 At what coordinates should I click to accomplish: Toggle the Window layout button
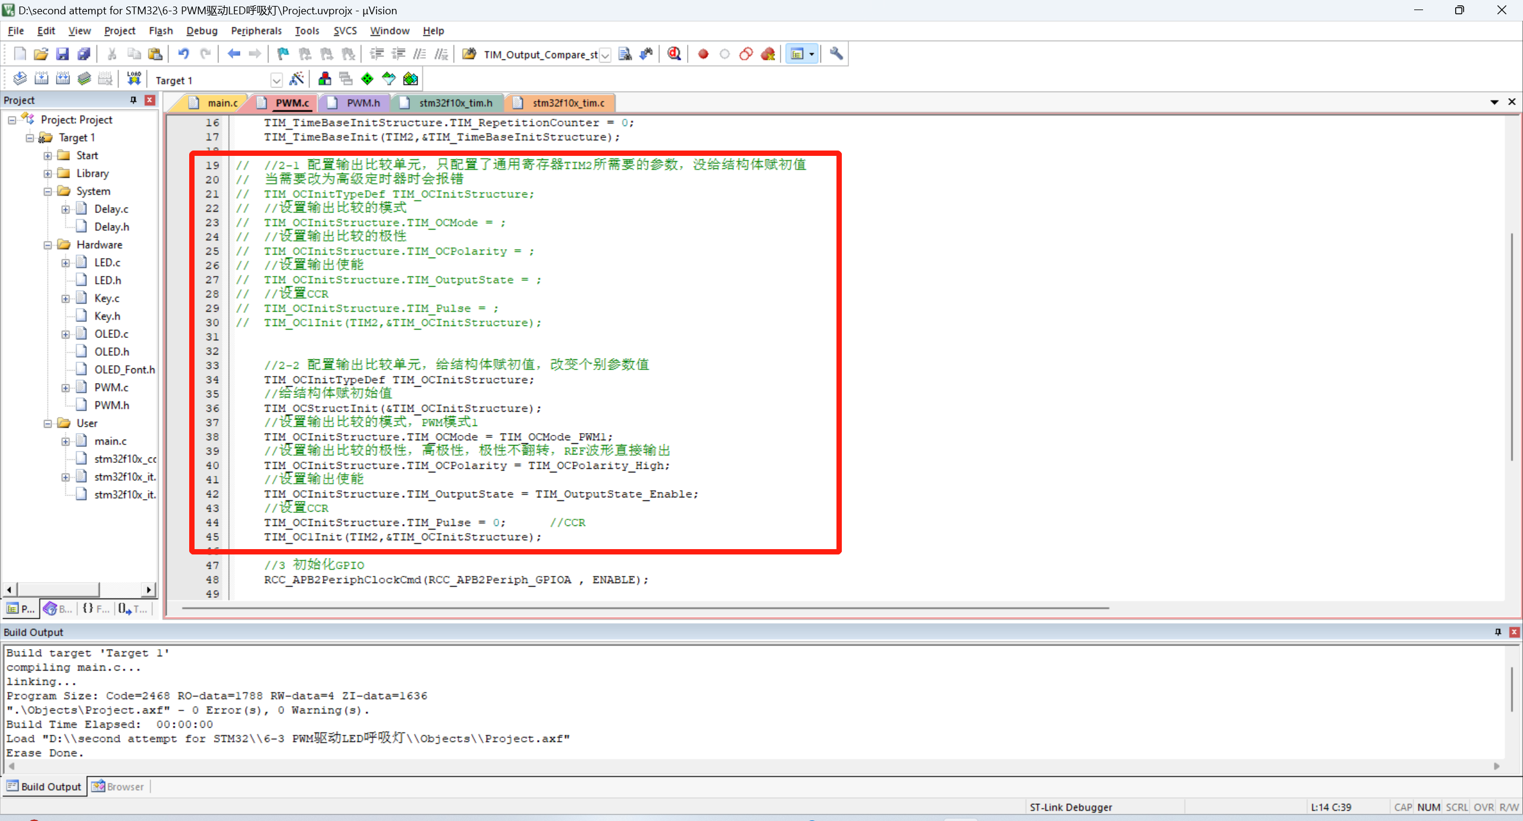click(797, 54)
